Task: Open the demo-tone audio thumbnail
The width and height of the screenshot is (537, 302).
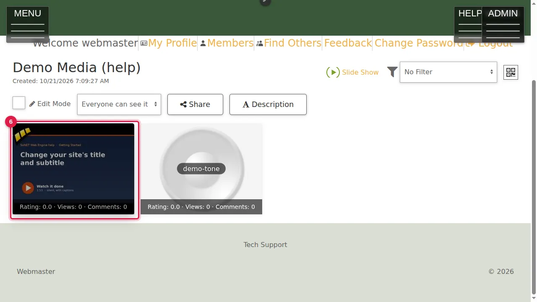Action: point(201,169)
